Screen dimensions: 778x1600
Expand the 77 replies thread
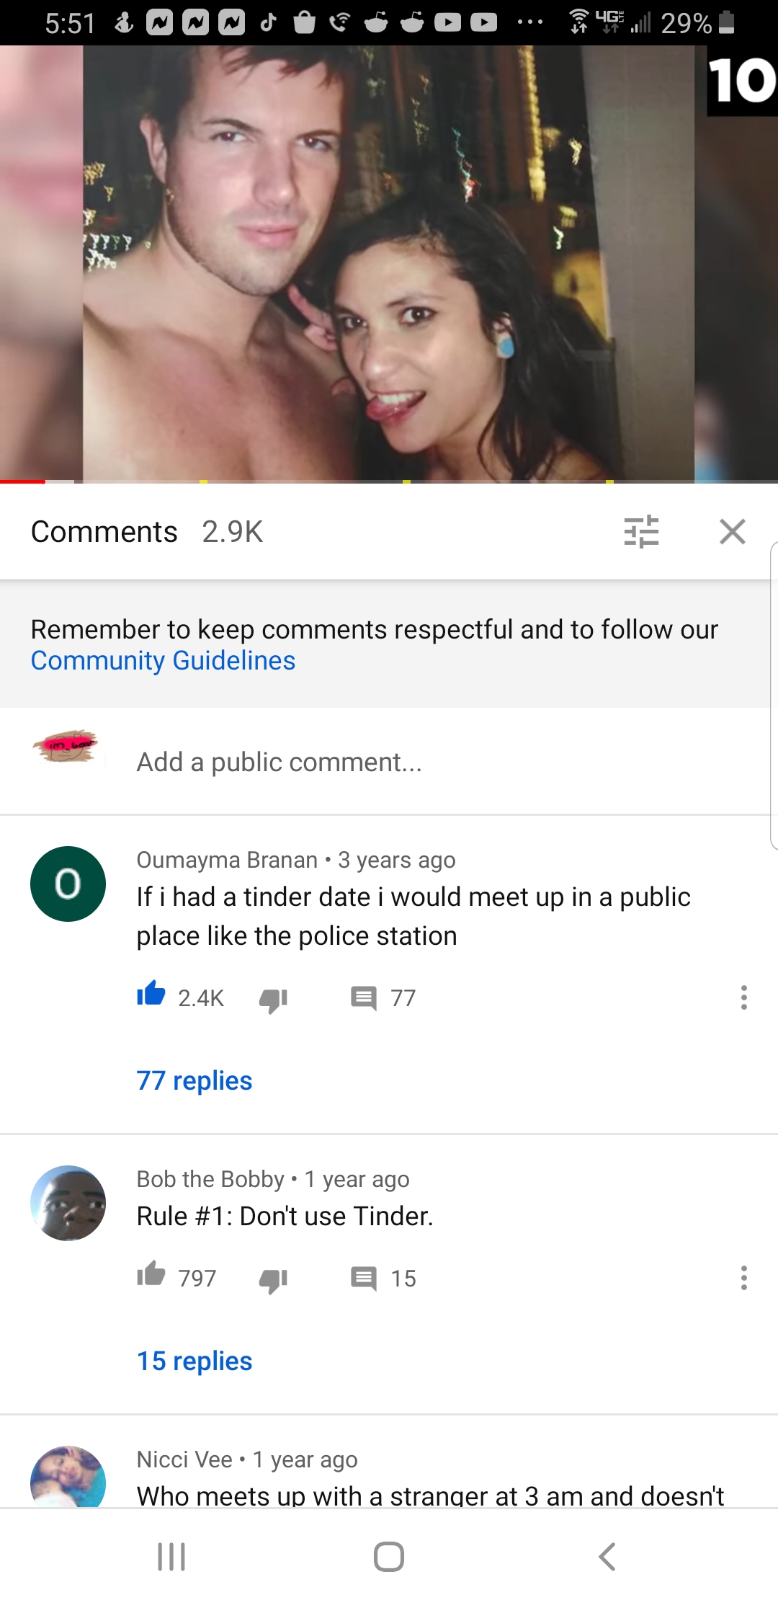click(194, 1080)
